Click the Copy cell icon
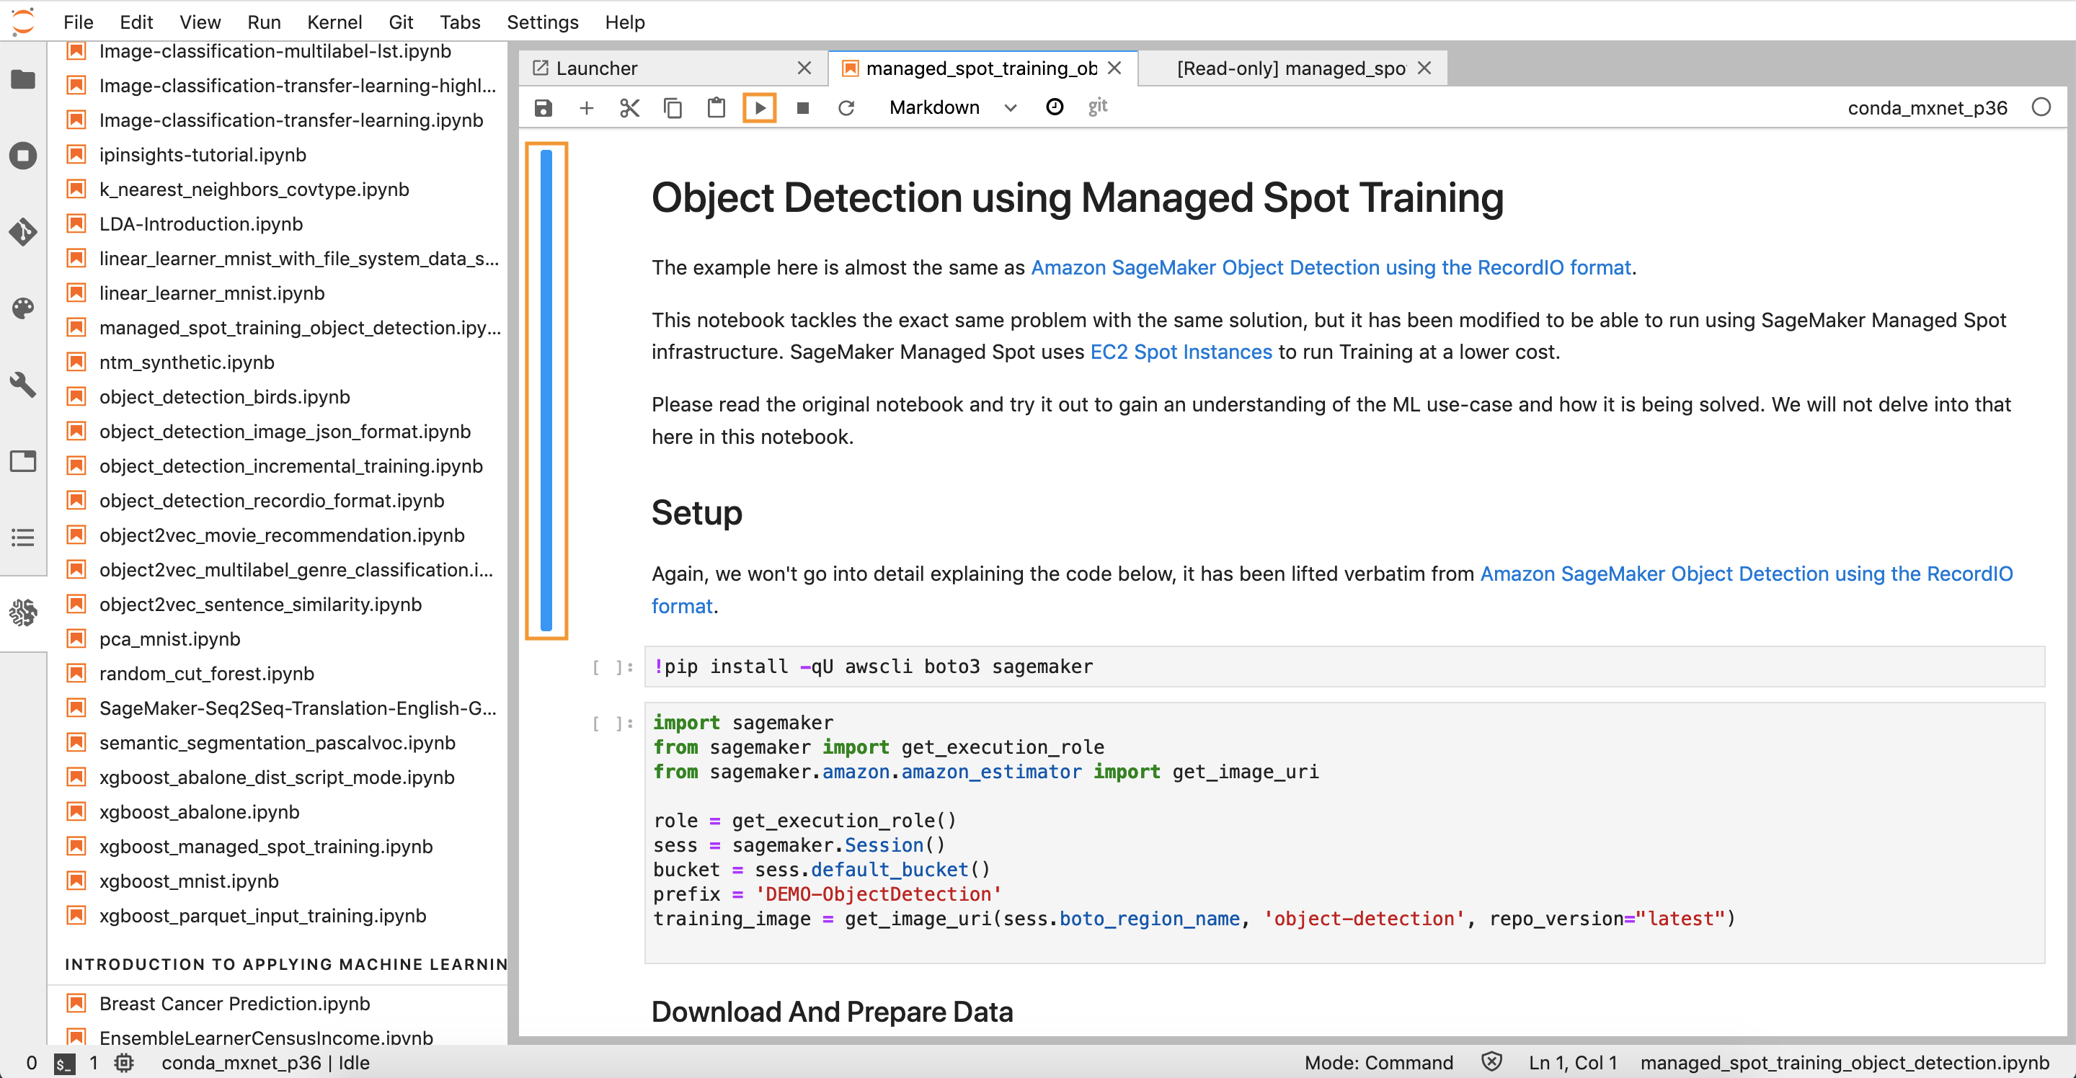Viewport: 2076px width, 1078px height. pyautogui.click(x=671, y=107)
